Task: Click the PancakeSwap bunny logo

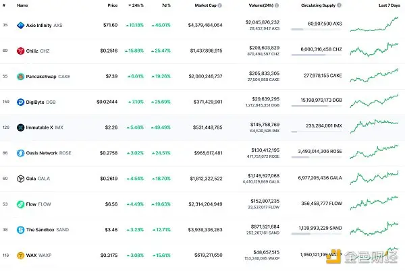Action: coord(20,76)
